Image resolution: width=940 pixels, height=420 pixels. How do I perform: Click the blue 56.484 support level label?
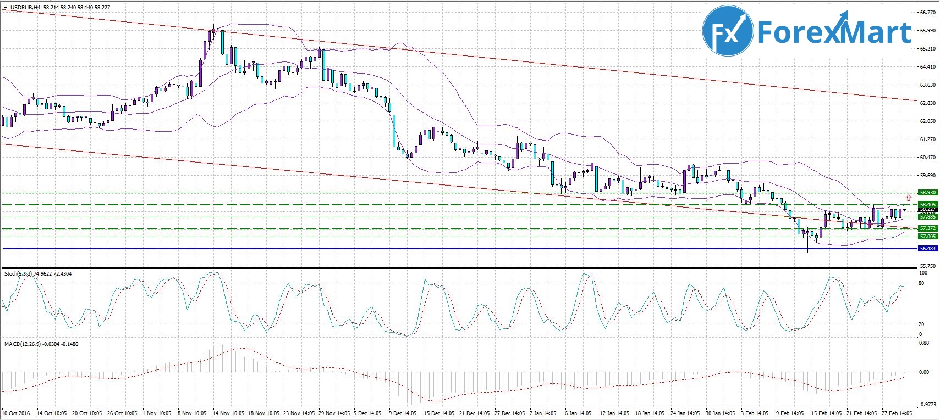pyautogui.click(x=927, y=249)
